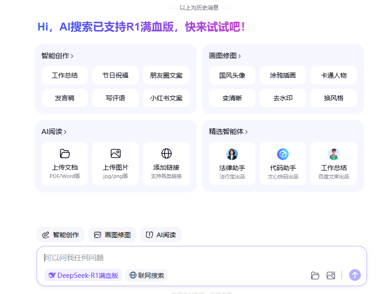Launch the 代码助手 code assistant agent

pos(283,163)
